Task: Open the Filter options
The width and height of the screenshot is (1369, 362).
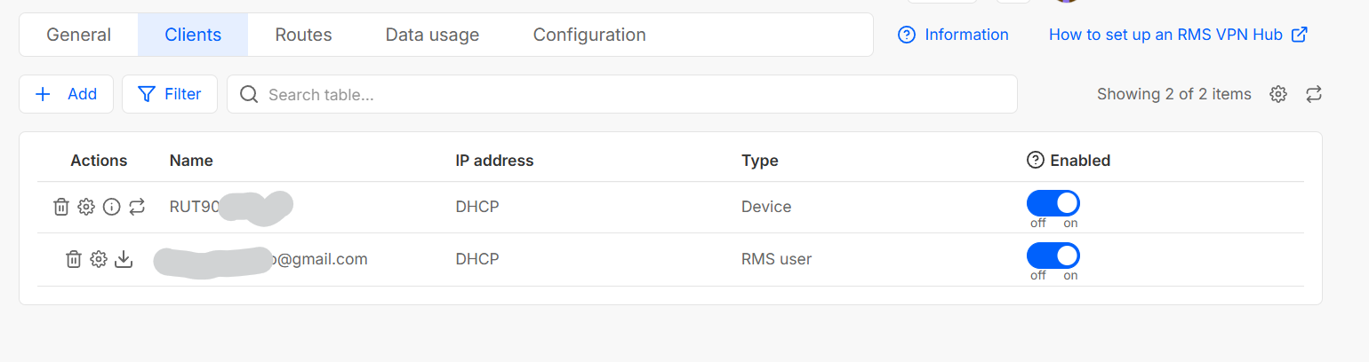Action: pyautogui.click(x=170, y=94)
